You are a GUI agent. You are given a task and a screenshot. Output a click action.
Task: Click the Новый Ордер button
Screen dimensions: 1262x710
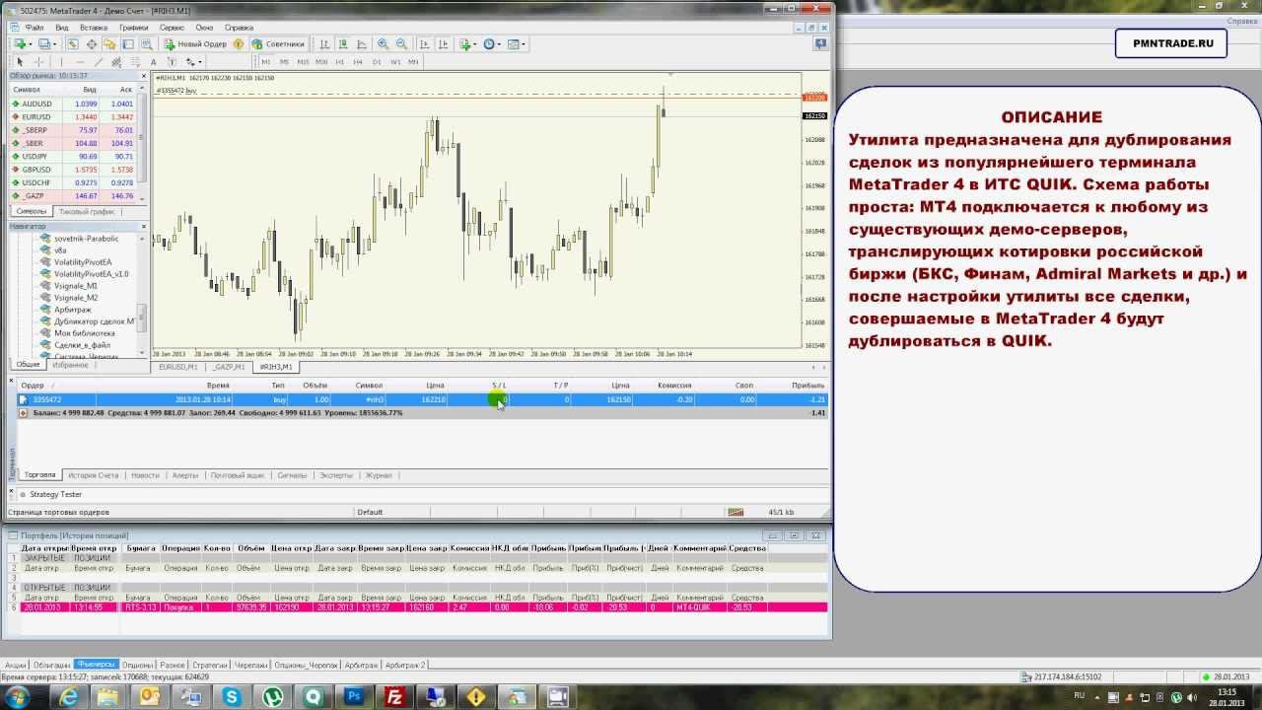tap(196, 43)
